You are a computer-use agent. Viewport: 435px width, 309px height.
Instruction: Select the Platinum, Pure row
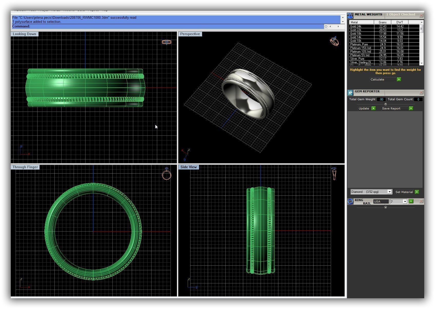click(384, 44)
